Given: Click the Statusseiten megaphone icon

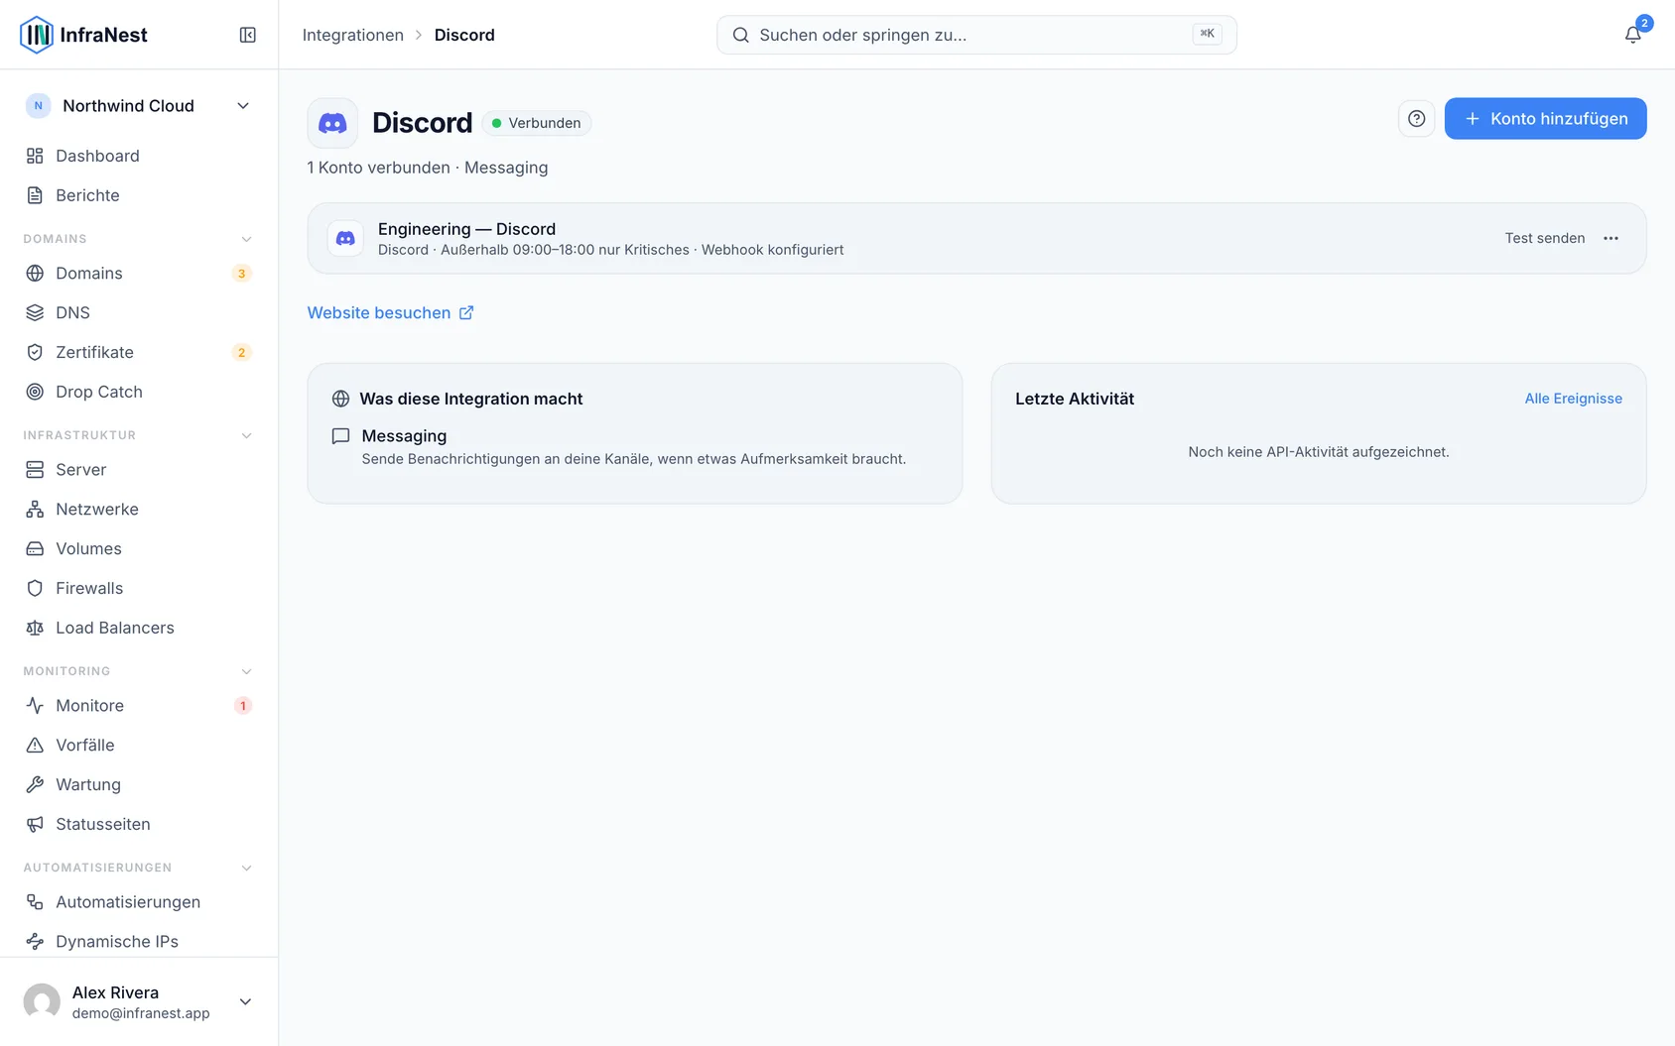Looking at the screenshot, I should (x=35, y=825).
